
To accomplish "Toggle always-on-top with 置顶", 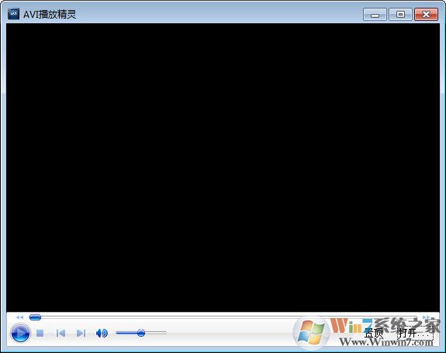I will pos(373,333).
